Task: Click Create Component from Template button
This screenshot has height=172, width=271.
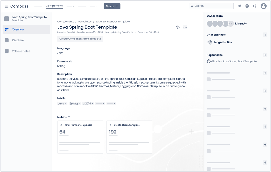Action: pos(80,39)
